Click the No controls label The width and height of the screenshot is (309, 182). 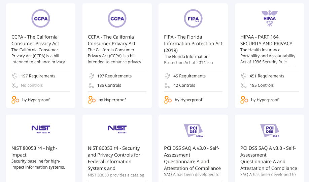click(32, 85)
